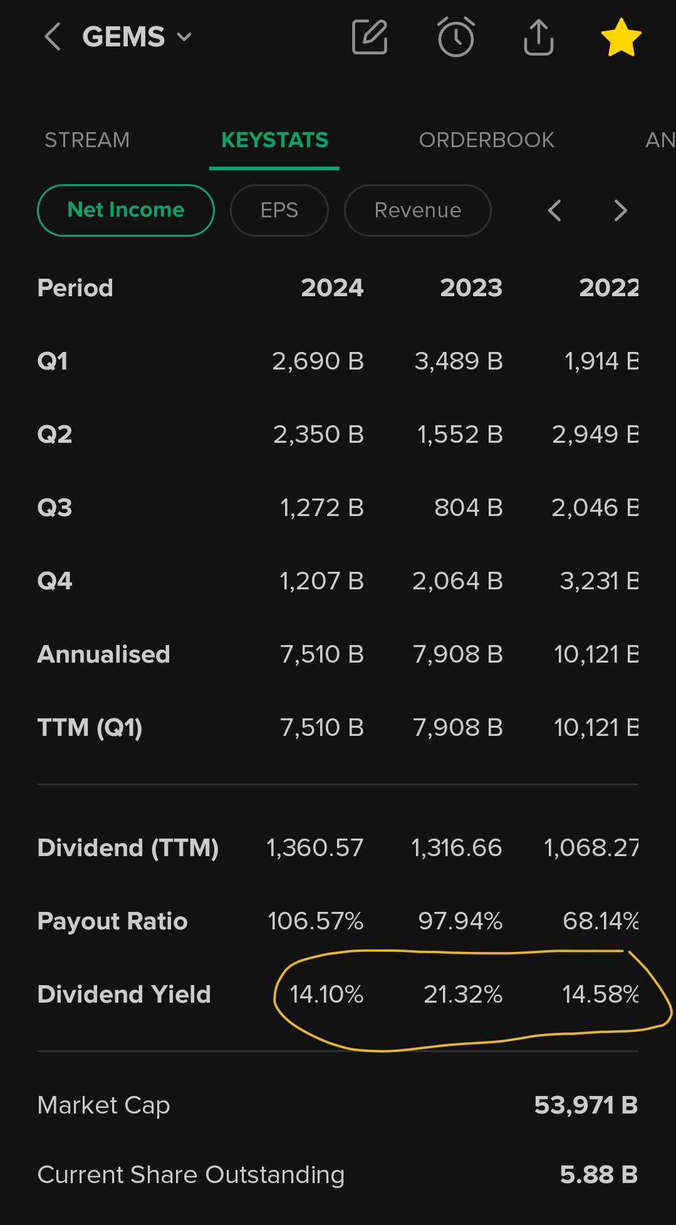
Task: Tap the Market Cap value 53,971 B
Action: [586, 1105]
